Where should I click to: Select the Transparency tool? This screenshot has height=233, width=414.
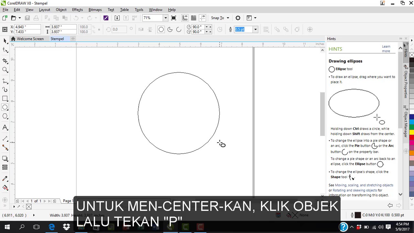pyautogui.click(x=5, y=167)
